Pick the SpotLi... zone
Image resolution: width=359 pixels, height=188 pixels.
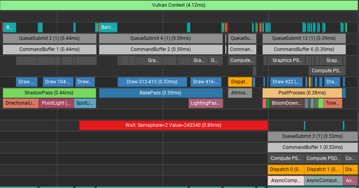click(85, 103)
